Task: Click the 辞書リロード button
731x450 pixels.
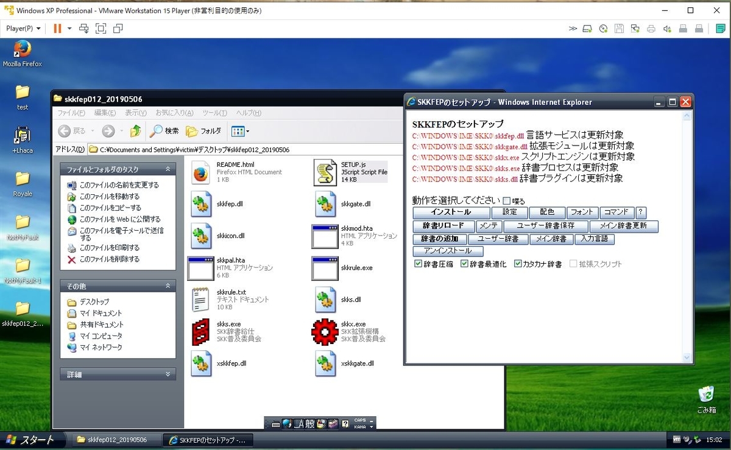Action: [443, 226]
